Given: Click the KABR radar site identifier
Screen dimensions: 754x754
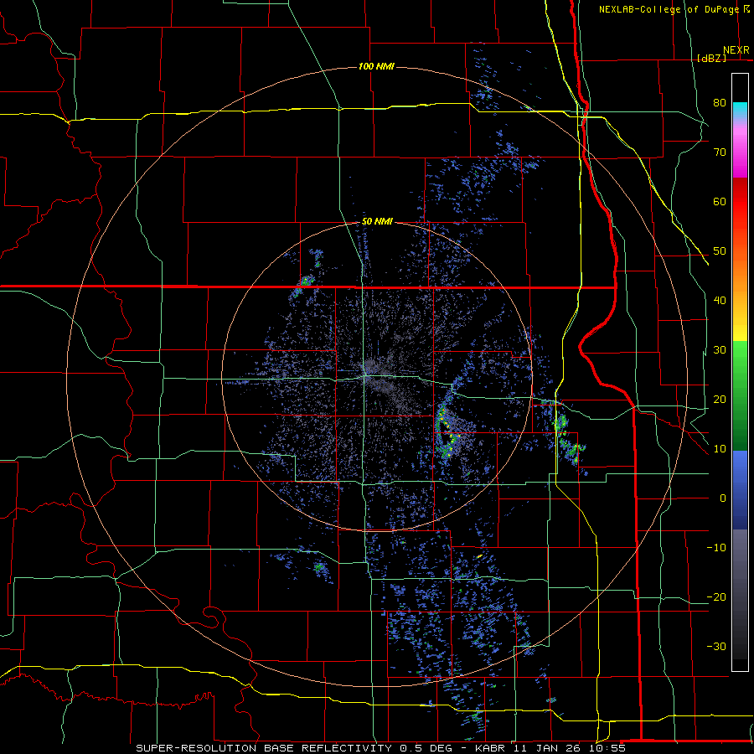Looking at the screenshot, I should click(x=490, y=748).
